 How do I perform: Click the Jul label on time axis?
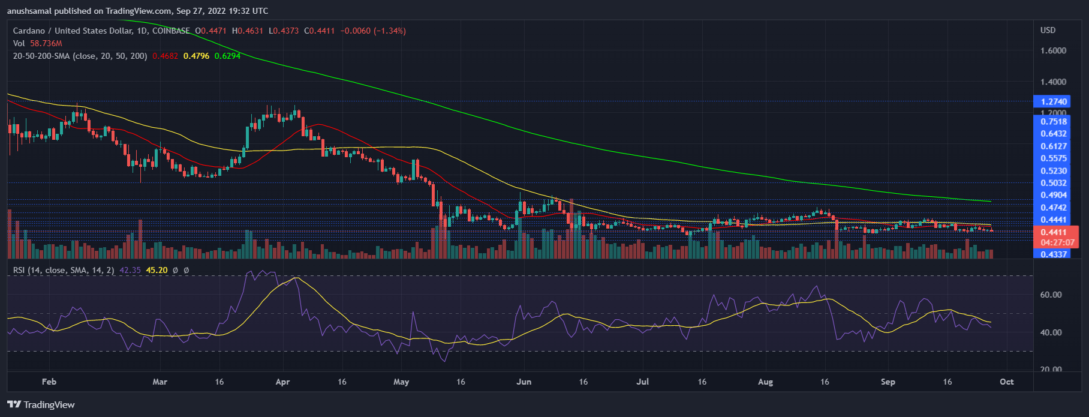(x=642, y=382)
